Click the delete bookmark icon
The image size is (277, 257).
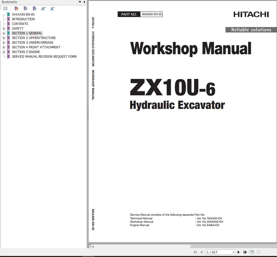16,9
